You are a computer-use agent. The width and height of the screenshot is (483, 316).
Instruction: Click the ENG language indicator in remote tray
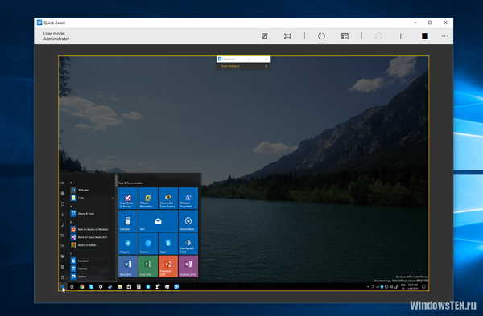coord(403,287)
